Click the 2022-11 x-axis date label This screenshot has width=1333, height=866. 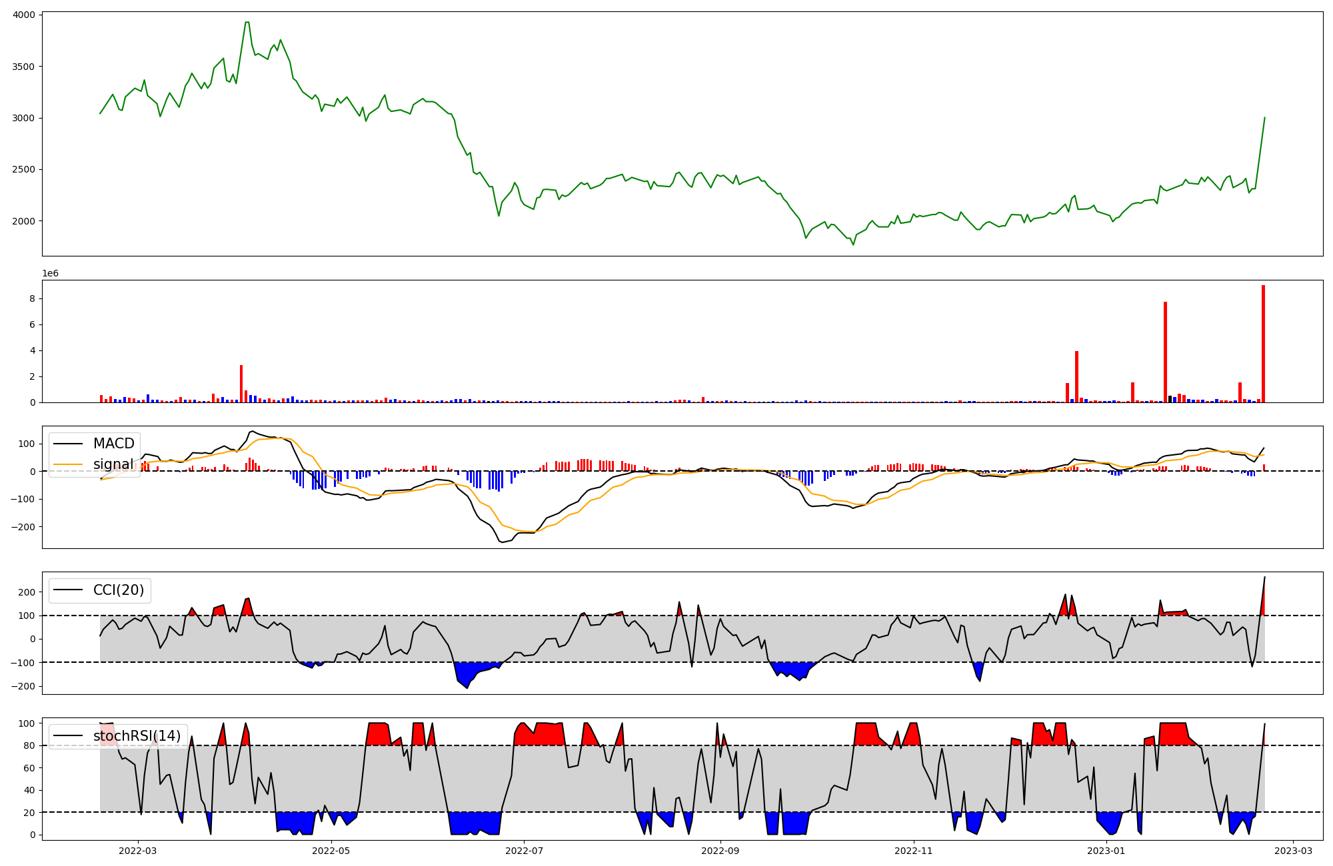913,851
